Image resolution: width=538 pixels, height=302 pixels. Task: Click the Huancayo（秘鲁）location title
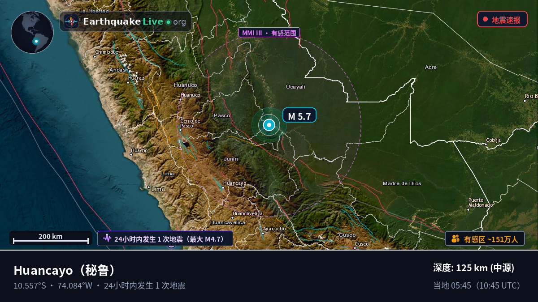(x=66, y=270)
